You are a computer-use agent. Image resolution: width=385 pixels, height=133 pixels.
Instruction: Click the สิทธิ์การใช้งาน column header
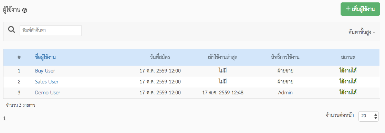(285, 57)
